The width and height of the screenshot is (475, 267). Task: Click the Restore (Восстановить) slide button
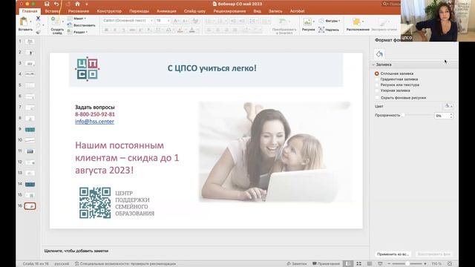coord(81,25)
